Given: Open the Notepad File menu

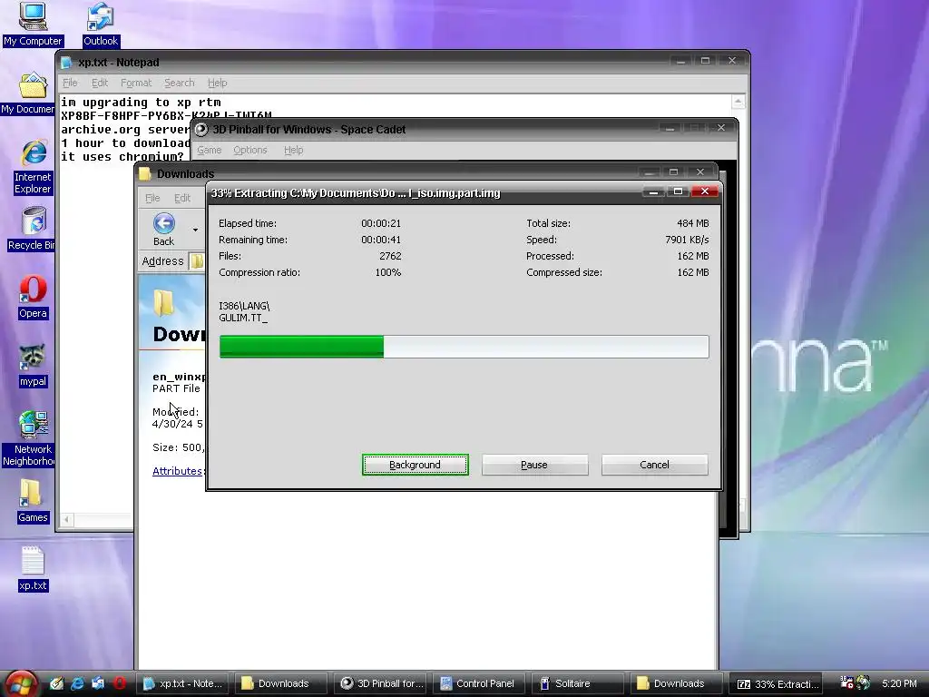Looking at the screenshot, I should pos(70,83).
